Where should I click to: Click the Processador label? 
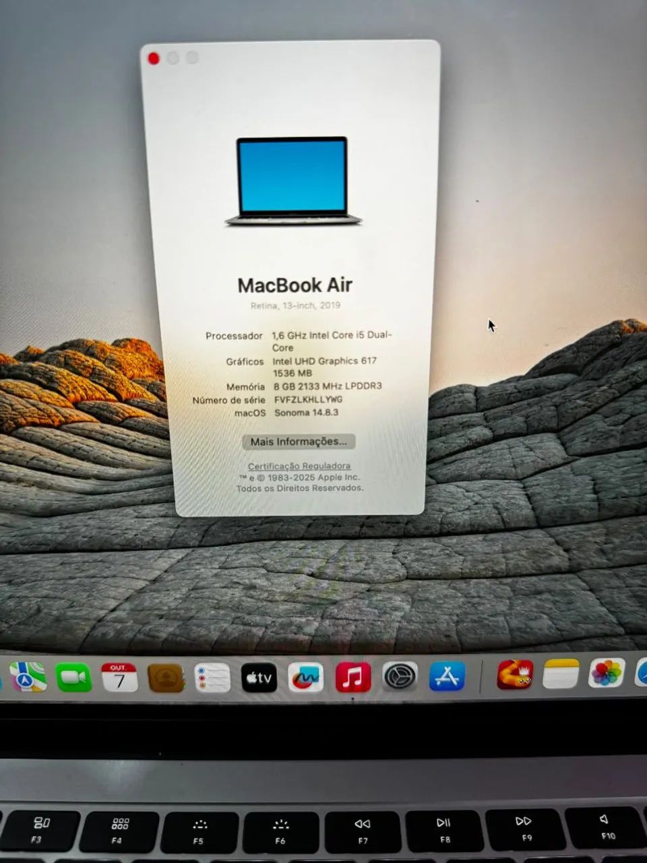point(234,336)
